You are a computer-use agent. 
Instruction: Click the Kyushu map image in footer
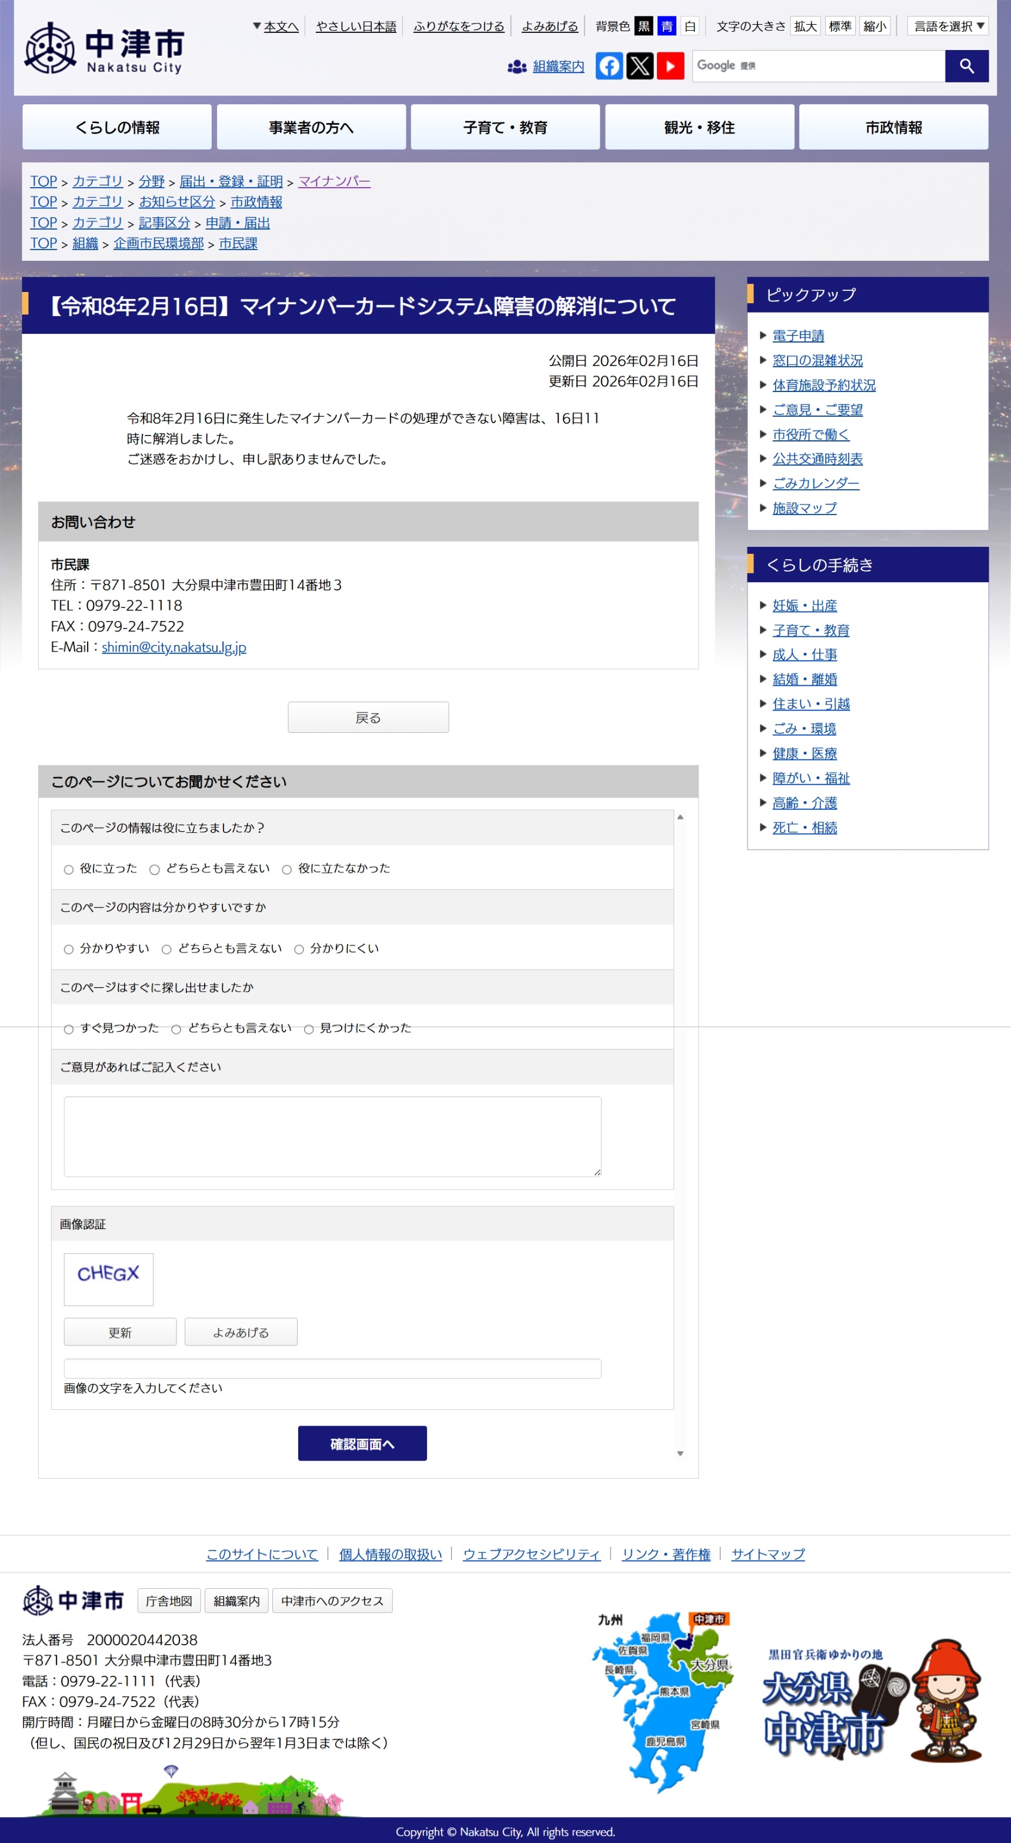662,1701
